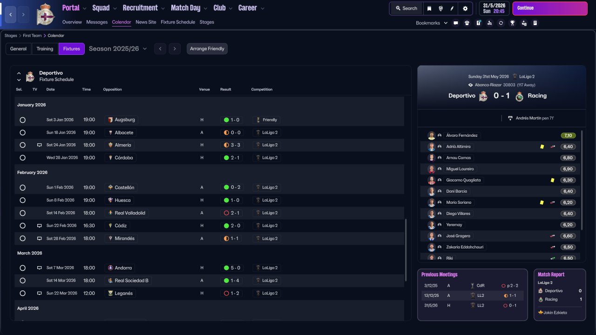Viewport: 596px width, 335px height.
Task: Click the date and time display
Action: 494,8
